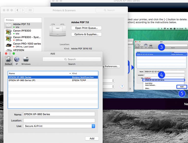Click the Name field with EPSON XP-960 Series

[x=59, y=114]
